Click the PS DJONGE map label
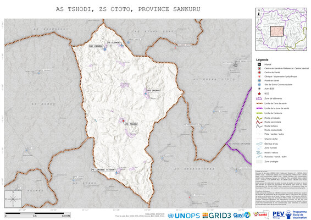Image resolution: width=311 pixels, height=220 pixels. point(113,42)
